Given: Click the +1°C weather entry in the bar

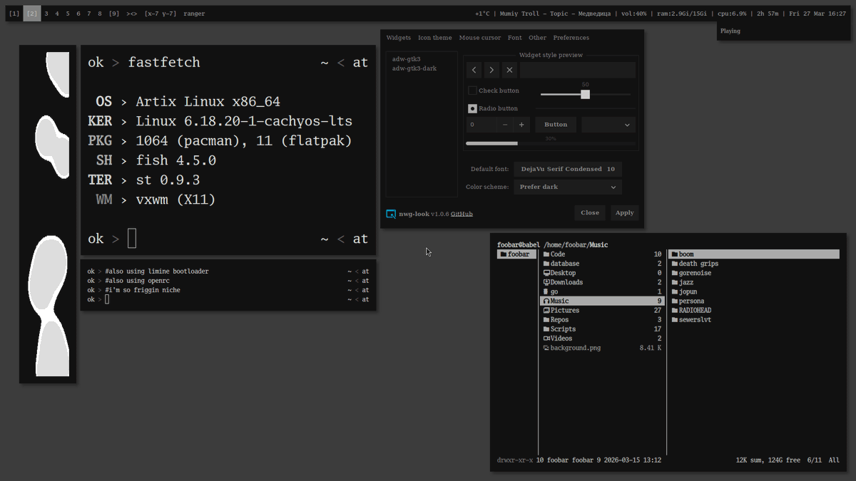Looking at the screenshot, I should coord(482,14).
